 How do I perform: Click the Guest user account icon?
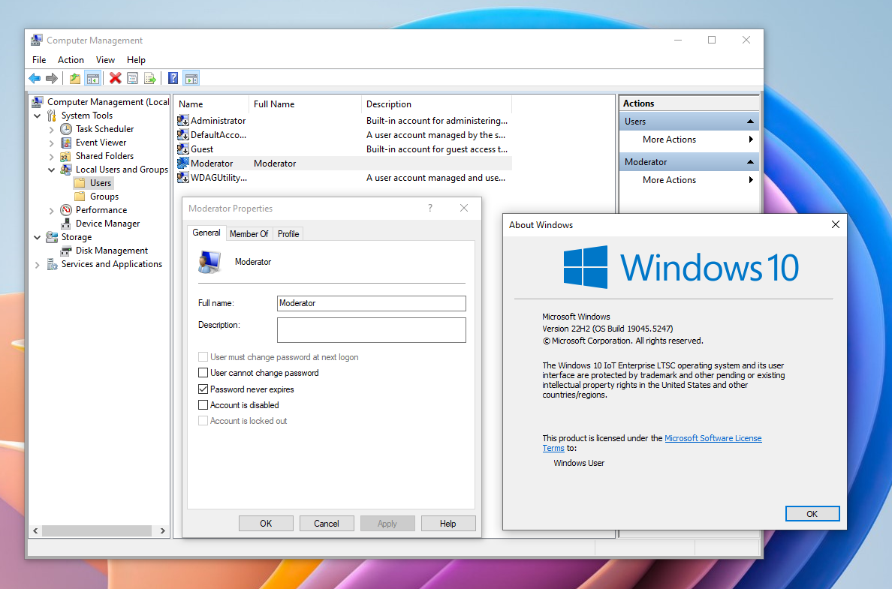click(183, 149)
